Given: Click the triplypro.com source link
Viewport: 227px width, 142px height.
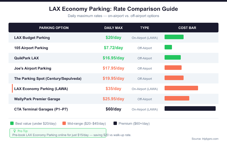Looking at the screenshot, I should click(205, 139).
